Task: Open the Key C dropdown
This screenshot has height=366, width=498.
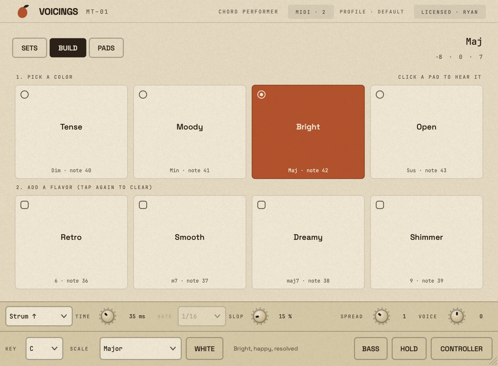Action: coord(44,349)
